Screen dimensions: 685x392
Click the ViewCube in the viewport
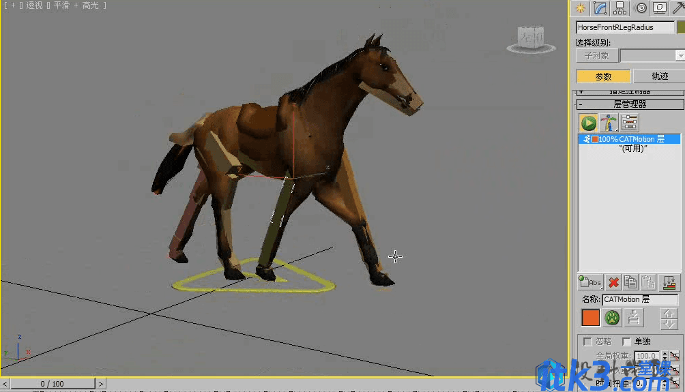531,39
